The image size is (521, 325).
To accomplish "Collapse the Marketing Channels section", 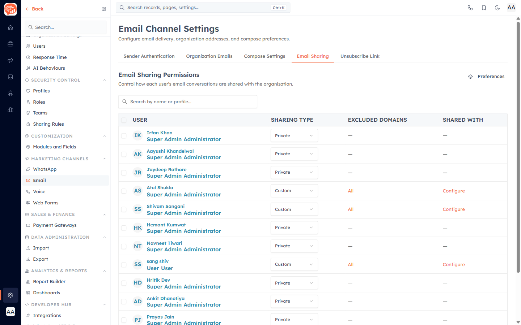I will click(105, 159).
